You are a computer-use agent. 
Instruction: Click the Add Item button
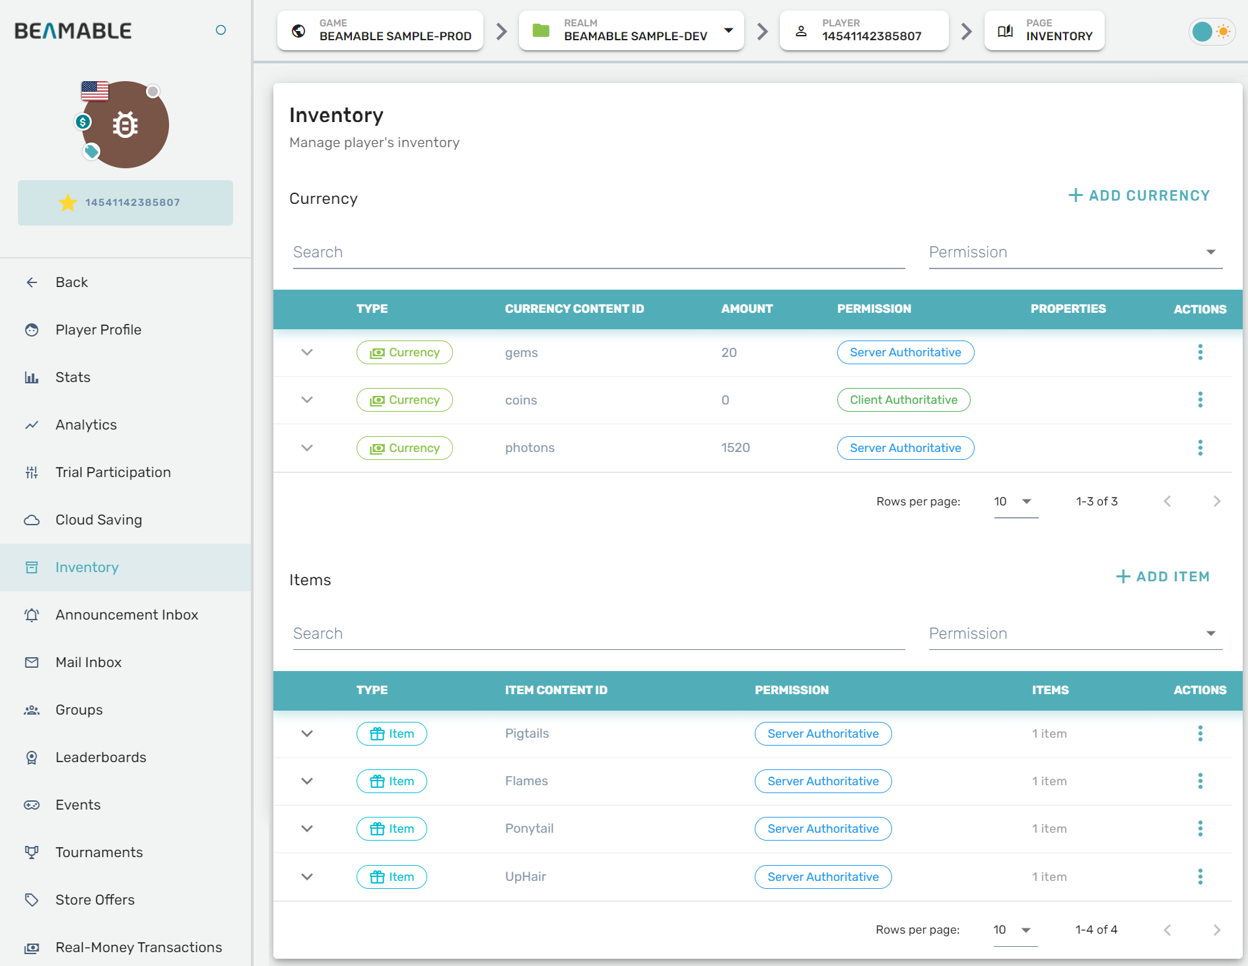1163,577
